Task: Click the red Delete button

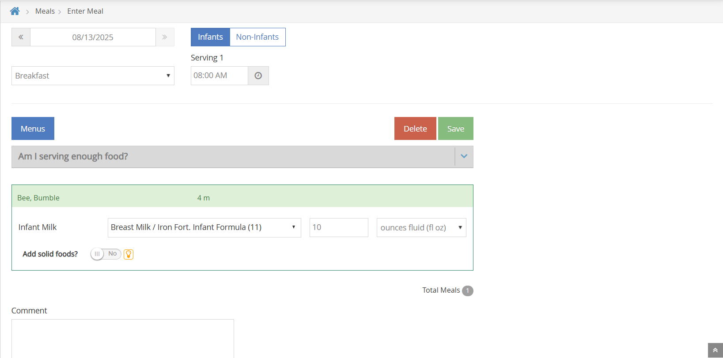Action: tap(415, 128)
